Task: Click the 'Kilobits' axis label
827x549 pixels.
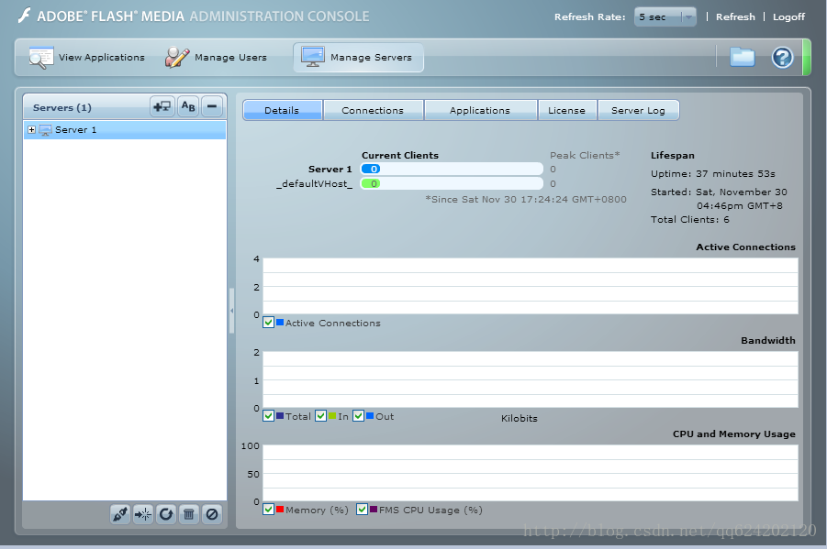Action: pos(519,418)
